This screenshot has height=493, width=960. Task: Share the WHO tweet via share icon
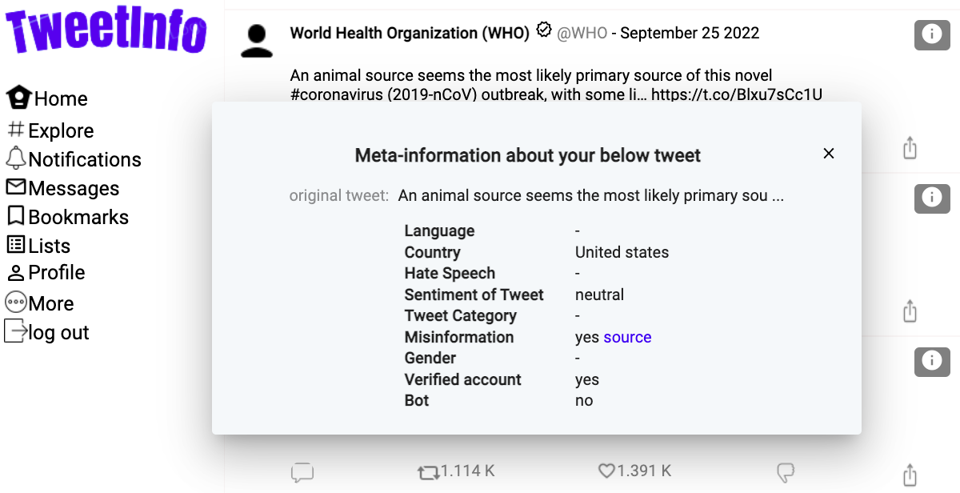(910, 148)
